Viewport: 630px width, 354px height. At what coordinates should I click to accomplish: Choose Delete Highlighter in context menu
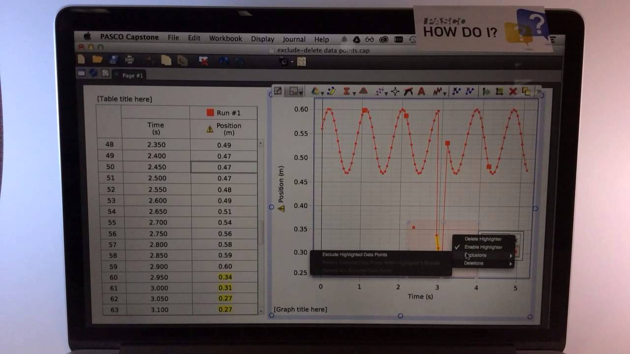484,239
